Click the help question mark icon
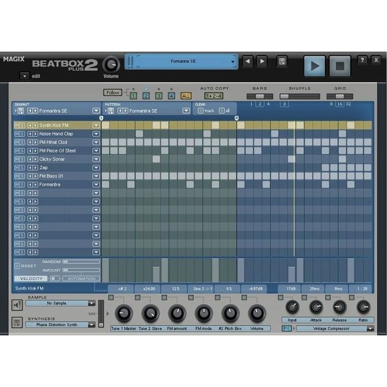The width and height of the screenshot is (387, 387). click(x=362, y=60)
